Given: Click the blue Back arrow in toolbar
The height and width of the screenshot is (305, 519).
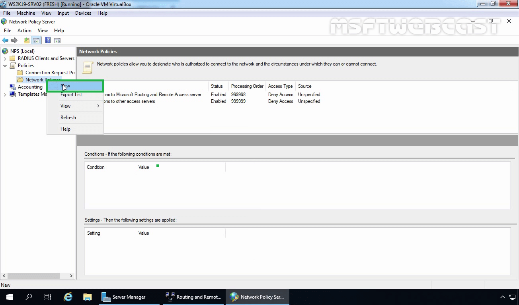Looking at the screenshot, I should tap(5, 41).
